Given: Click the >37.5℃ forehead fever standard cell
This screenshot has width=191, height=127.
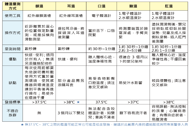Looking at the screenshot, I should coord(39,102).
